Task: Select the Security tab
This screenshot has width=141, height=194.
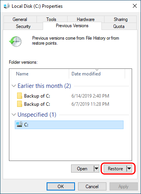Action: tap(23, 26)
